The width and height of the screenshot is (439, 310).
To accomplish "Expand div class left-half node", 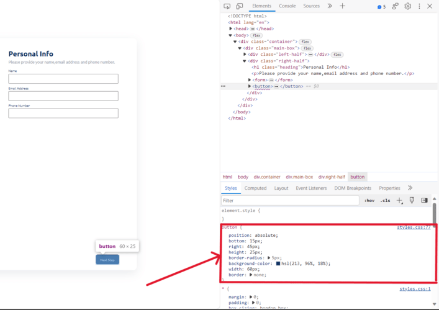I will click(x=245, y=54).
